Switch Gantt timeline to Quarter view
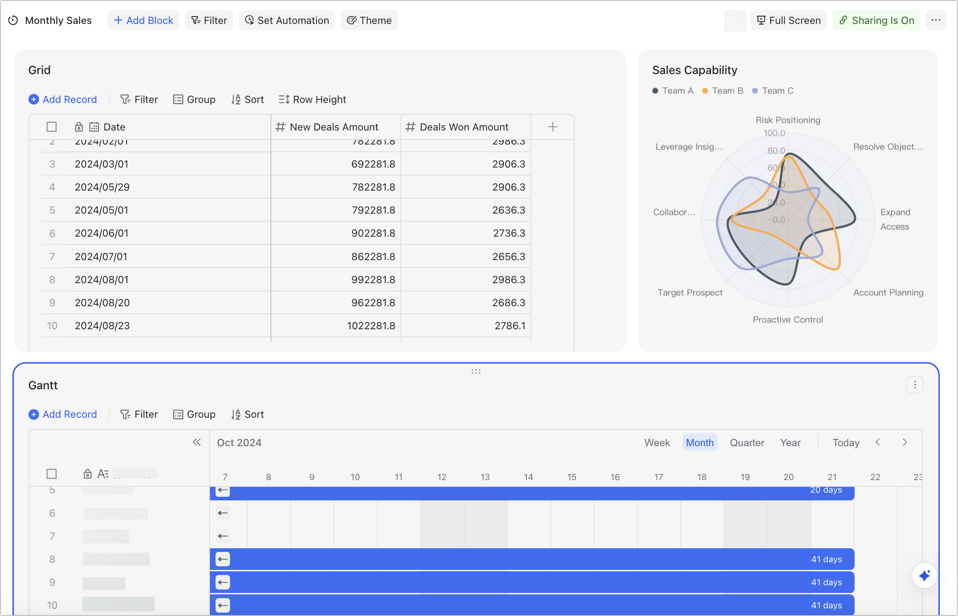The height and width of the screenshot is (616, 958). point(747,442)
